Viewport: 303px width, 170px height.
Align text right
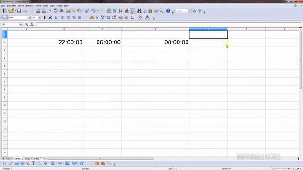click(74, 17)
